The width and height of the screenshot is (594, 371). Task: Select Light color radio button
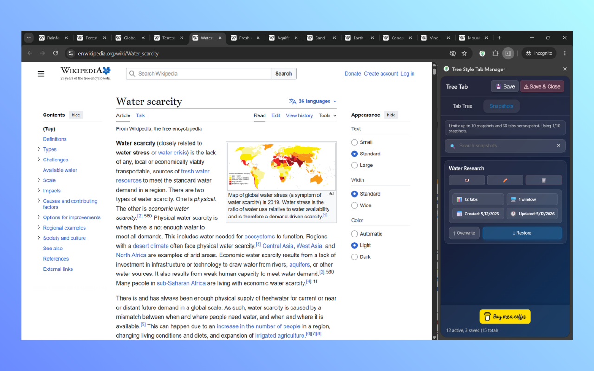tap(355, 245)
